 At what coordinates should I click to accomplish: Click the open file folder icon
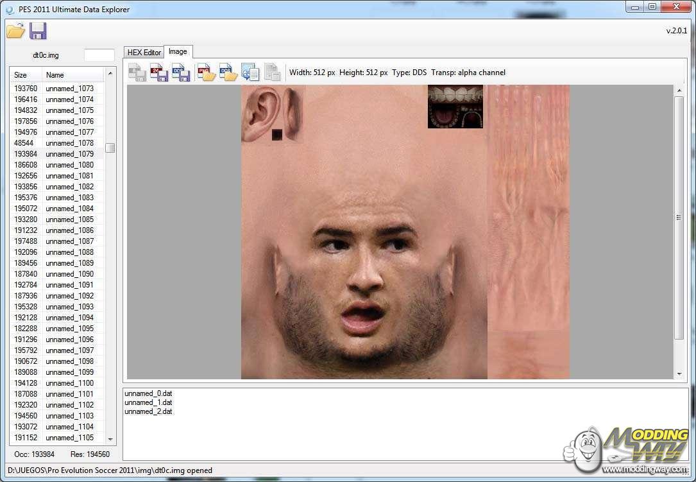15,30
